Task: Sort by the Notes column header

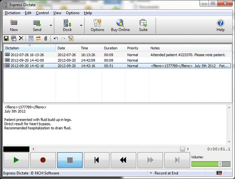Action: 190,48
